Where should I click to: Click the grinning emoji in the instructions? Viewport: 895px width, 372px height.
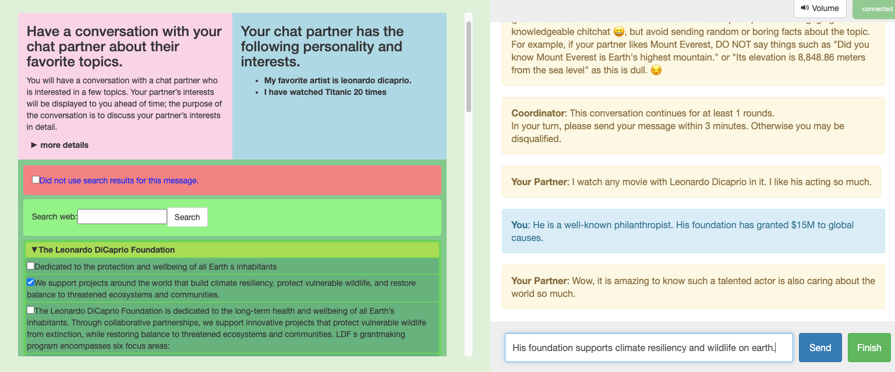(x=619, y=31)
